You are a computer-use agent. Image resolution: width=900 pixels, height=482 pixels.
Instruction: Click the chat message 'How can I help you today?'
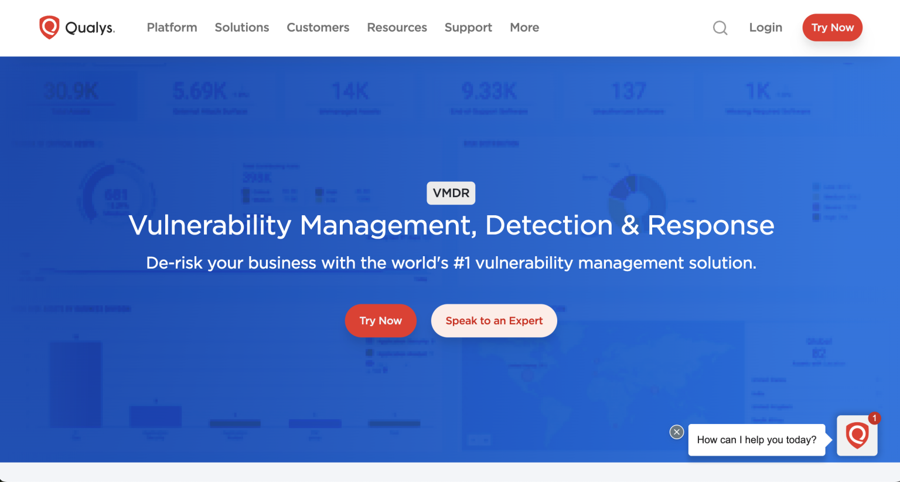click(x=756, y=440)
